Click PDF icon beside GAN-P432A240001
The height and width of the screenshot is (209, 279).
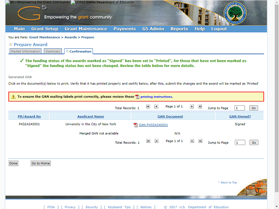136,125
